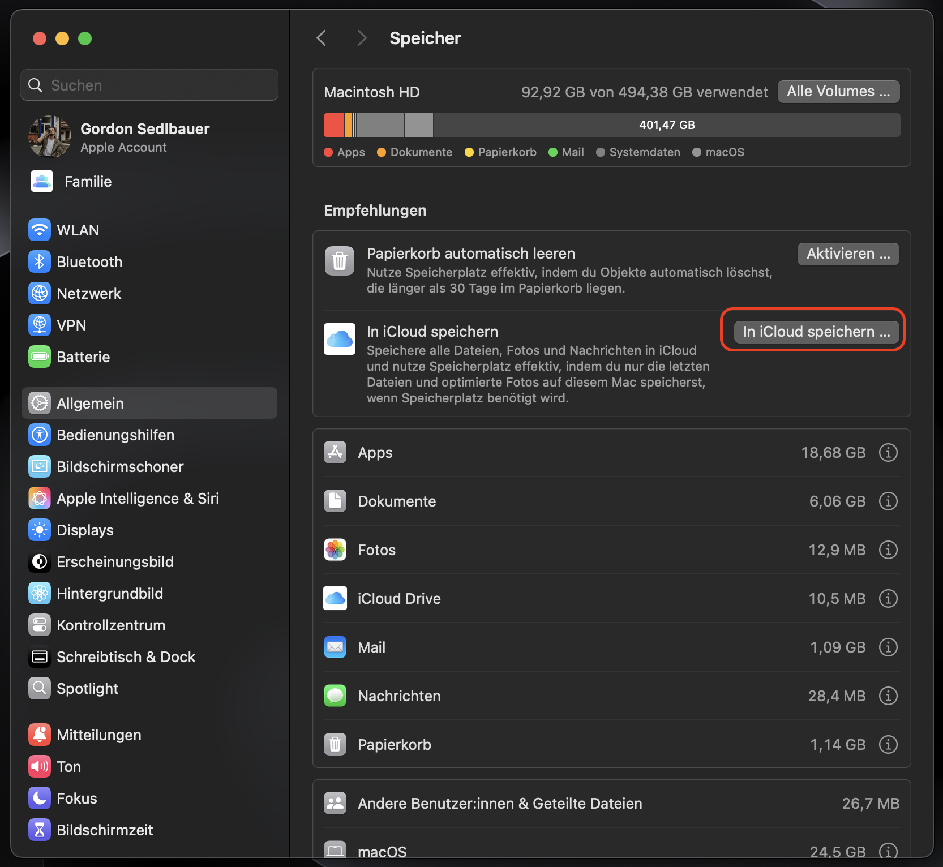943x867 pixels.
Task: Open Bildschirmzeit settings
Action: [x=105, y=830]
